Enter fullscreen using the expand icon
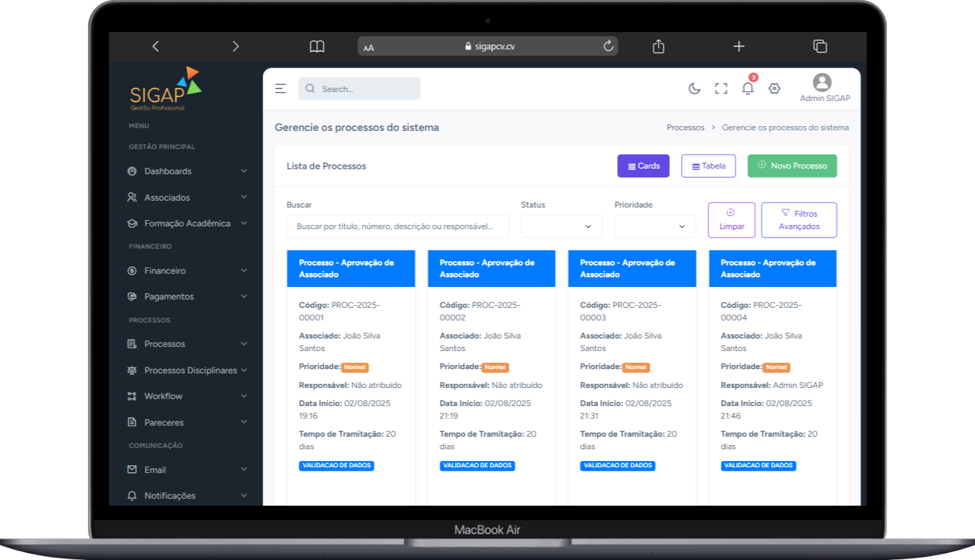The width and height of the screenshot is (975, 560). [721, 88]
